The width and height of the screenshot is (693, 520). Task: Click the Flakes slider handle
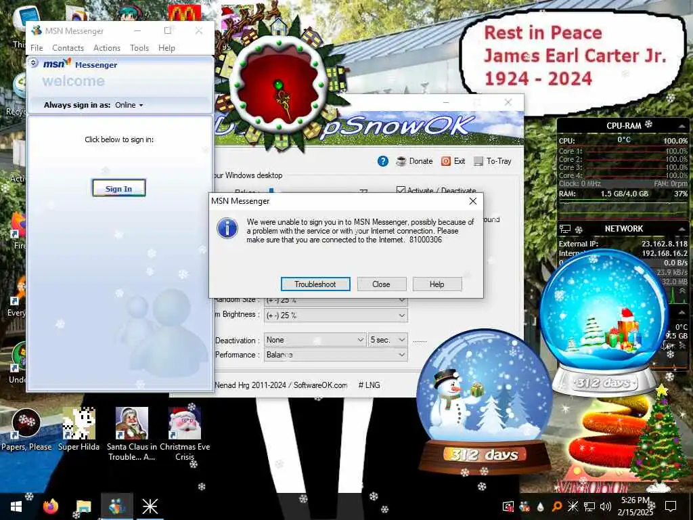(271, 191)
